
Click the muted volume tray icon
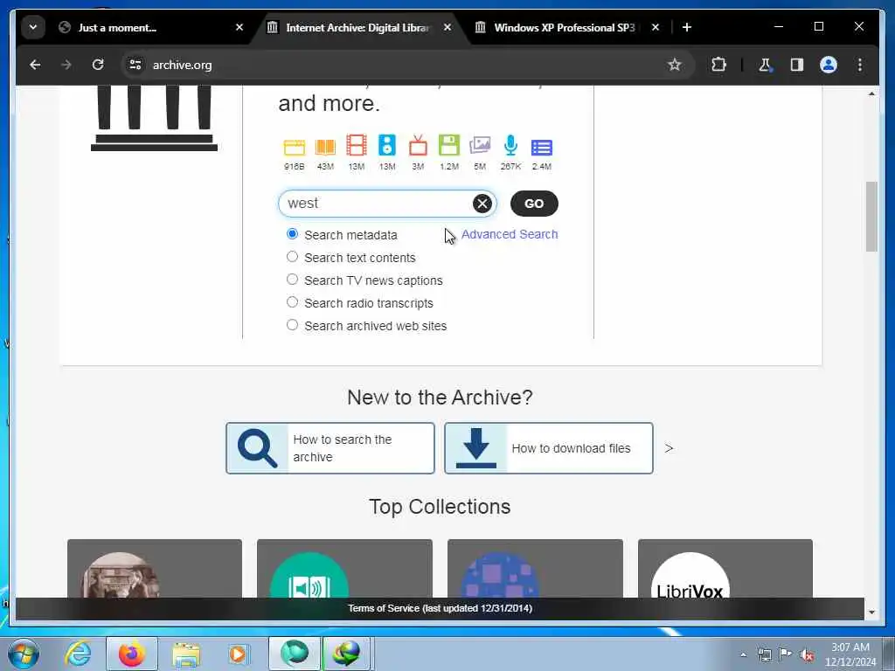807,654
